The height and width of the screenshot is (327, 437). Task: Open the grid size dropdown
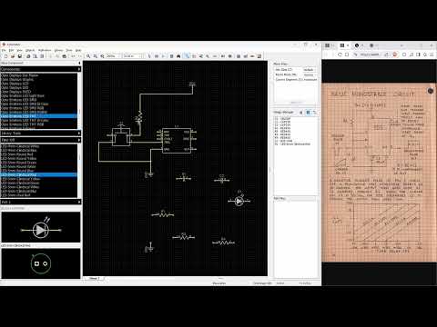pos(134,56)
